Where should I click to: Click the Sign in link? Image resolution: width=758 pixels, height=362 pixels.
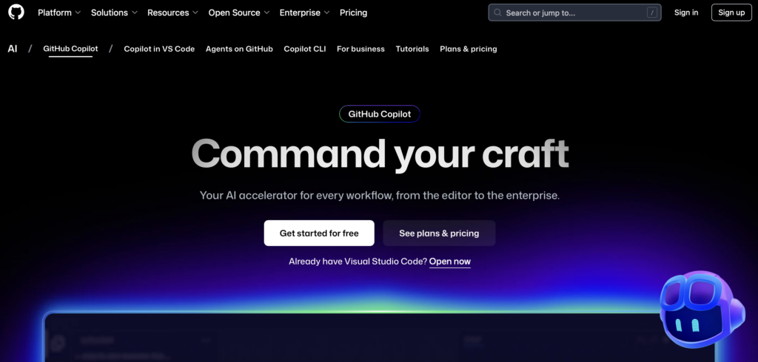coord(686,13)
